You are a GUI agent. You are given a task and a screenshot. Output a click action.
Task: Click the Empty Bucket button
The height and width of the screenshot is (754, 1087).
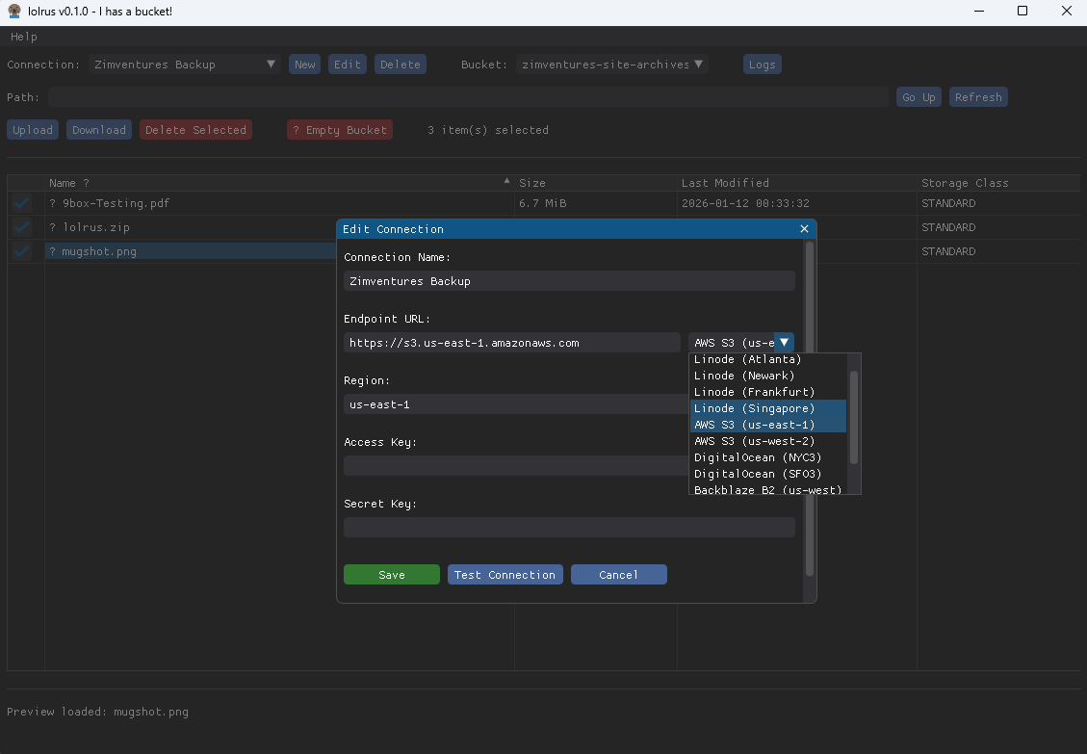click(340, 130)
